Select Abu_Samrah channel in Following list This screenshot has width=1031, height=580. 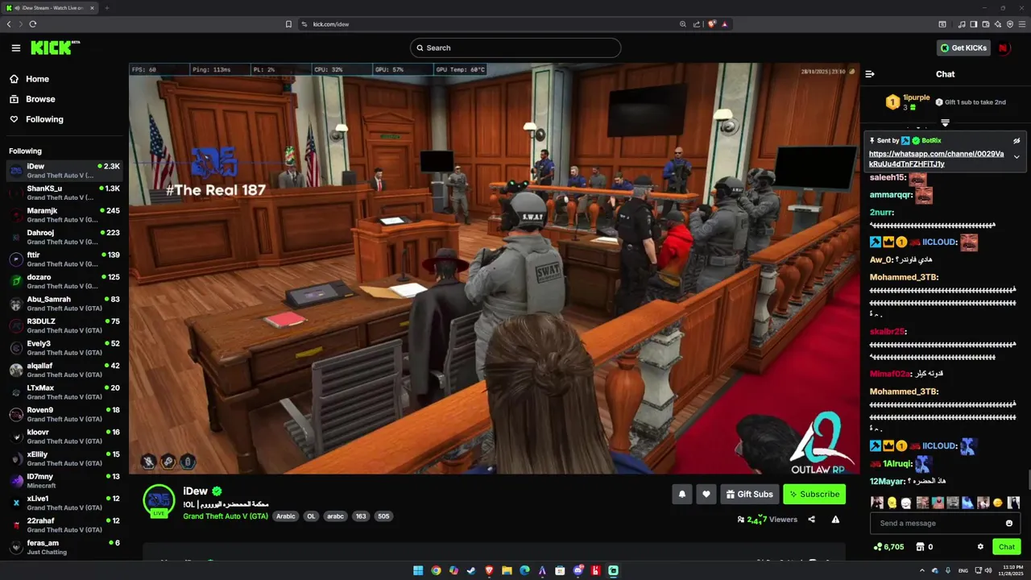64,304
